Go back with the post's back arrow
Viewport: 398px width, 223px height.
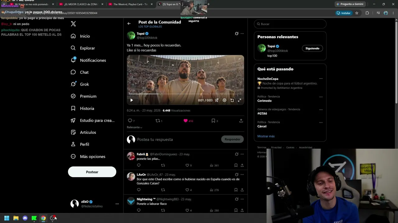click(129, 24)
